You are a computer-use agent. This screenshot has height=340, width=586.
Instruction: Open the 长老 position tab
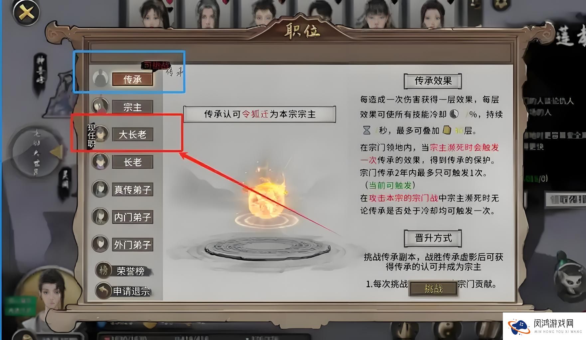[x=133, y=162]
